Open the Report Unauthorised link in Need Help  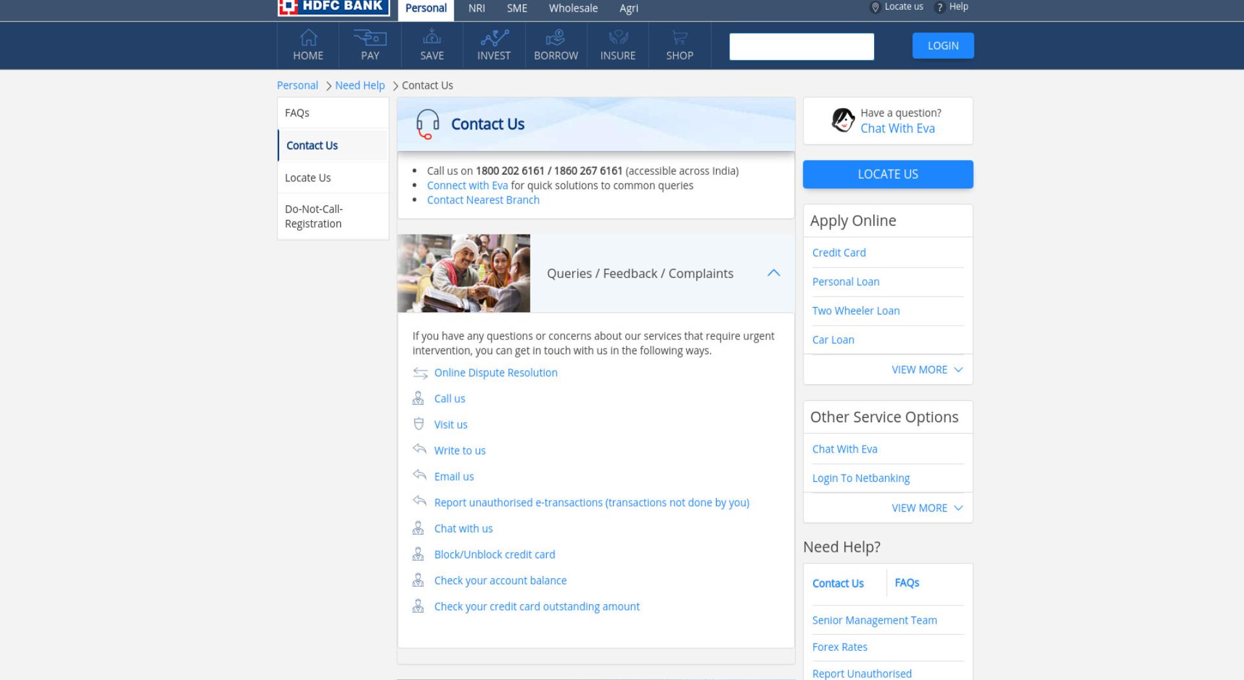[862, 674]
